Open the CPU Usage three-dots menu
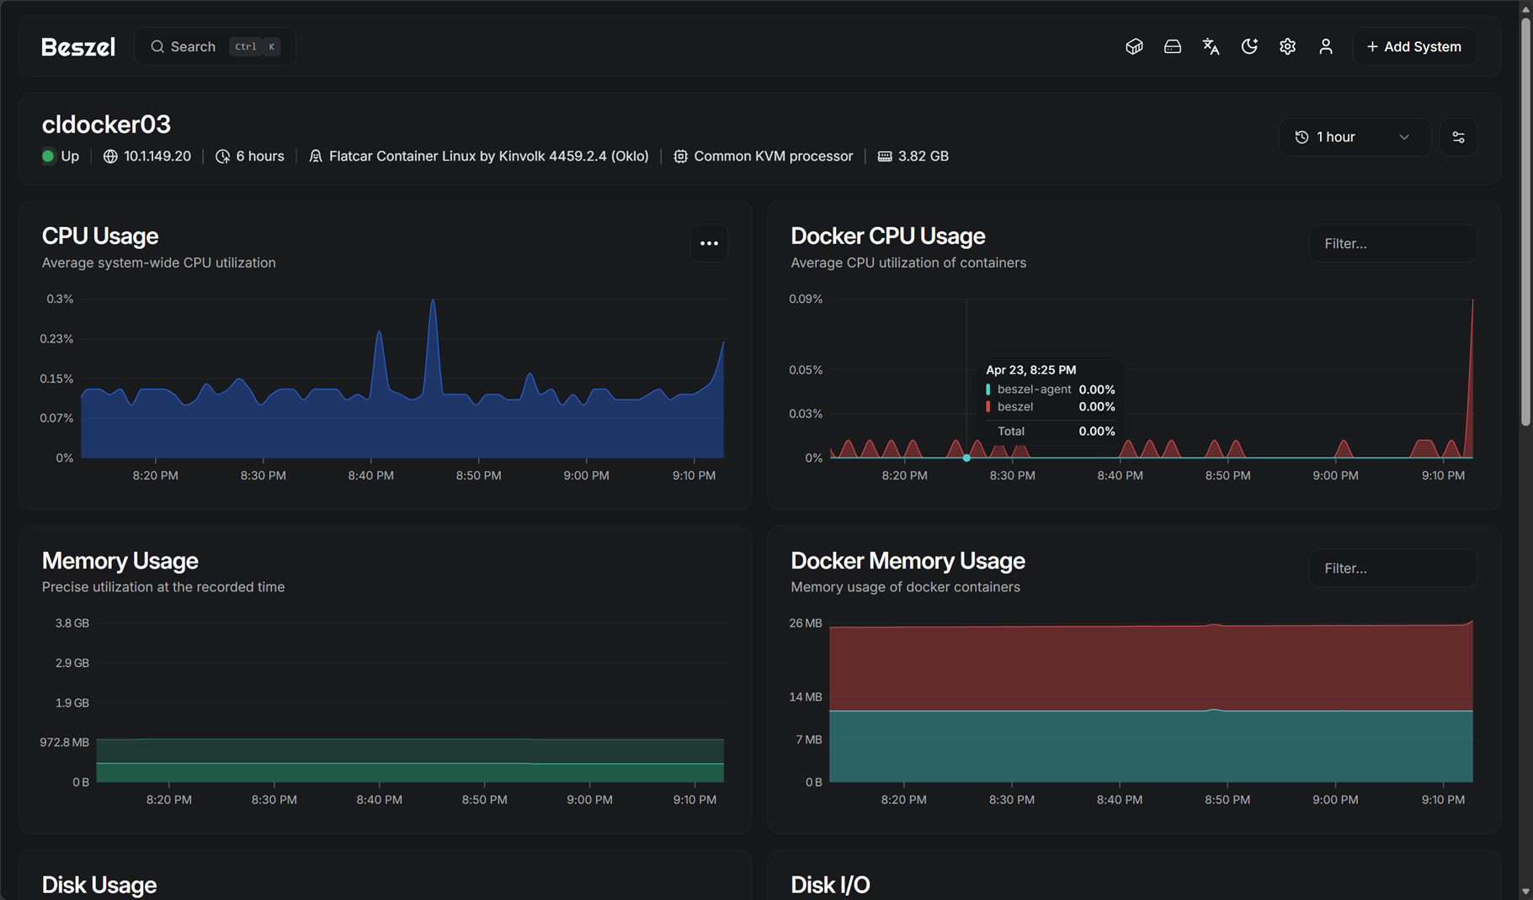The image size is (1533, 900). pyautogui.click(x=709, y=244)
